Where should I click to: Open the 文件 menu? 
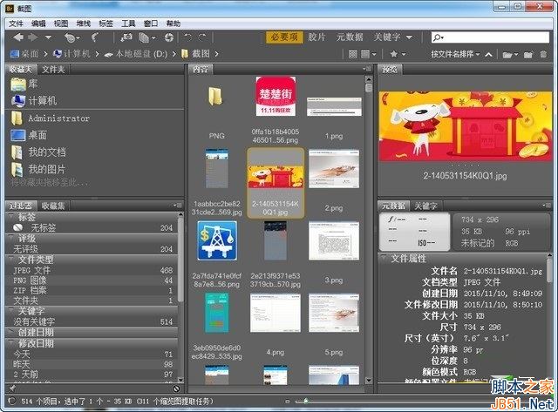(16, 24)
